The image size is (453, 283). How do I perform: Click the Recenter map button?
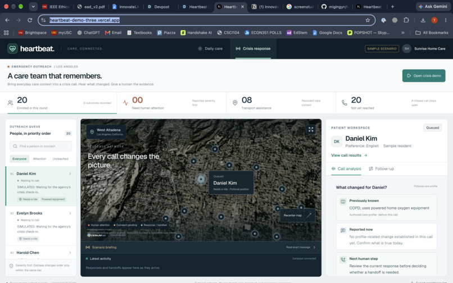coord(297,216)
